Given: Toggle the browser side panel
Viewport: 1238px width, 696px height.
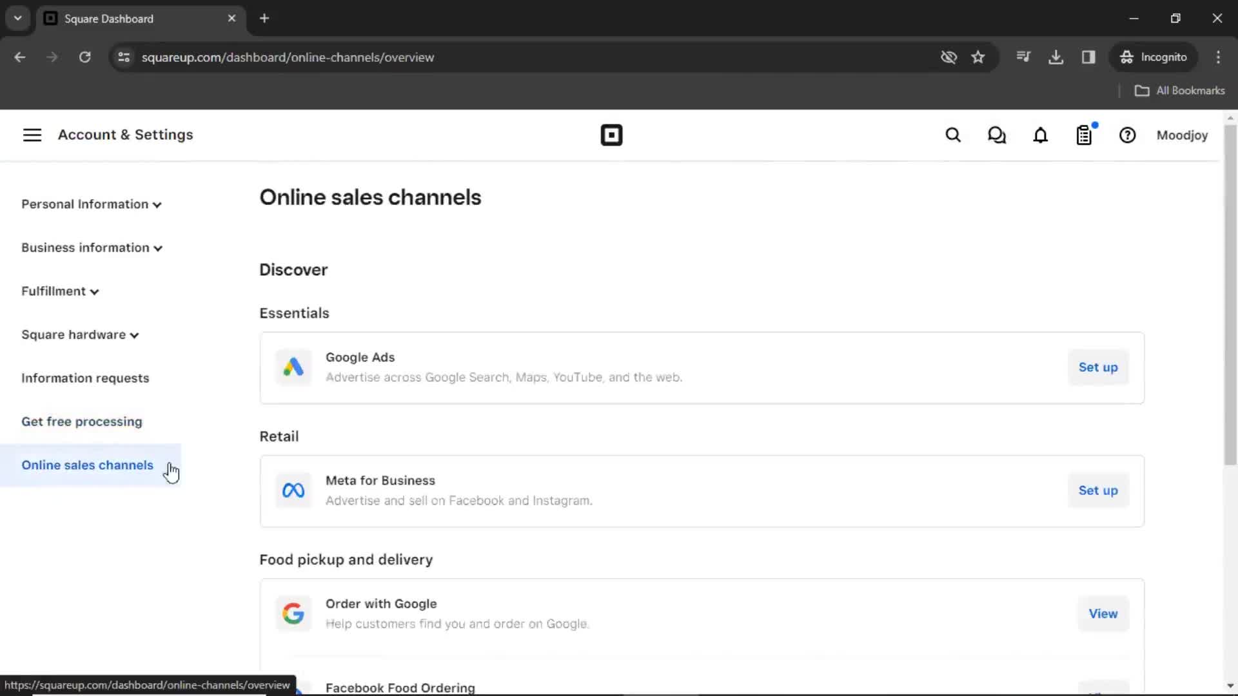Looking at the screenshot, I should [x=1088, y=57].
